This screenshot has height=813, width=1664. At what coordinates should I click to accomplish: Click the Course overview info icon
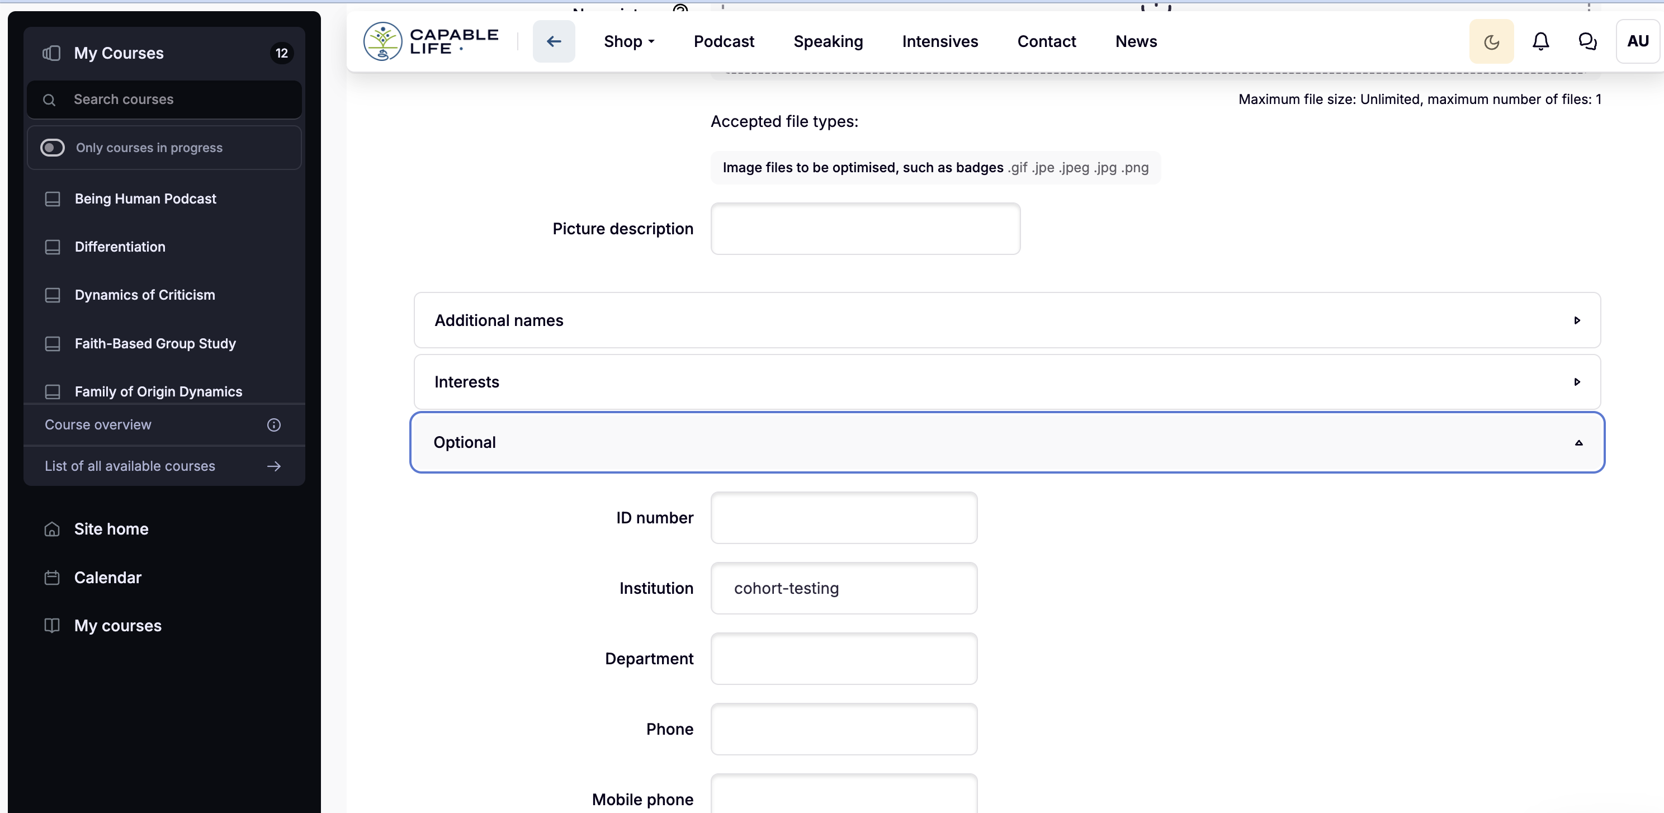tap(274, 424)
